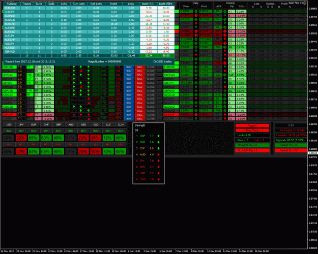Click USD down arrow in Strength panel
318x254 pixels.
tap(158, 173)
